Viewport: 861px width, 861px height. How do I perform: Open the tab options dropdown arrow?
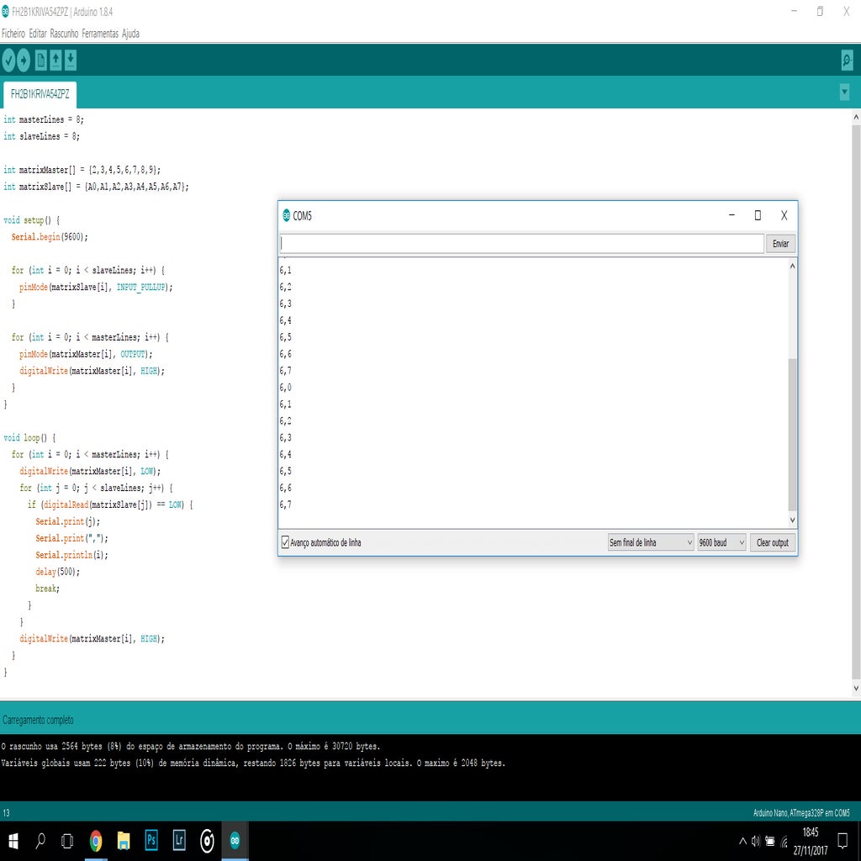pyautogui.click(x=844, y=92)
